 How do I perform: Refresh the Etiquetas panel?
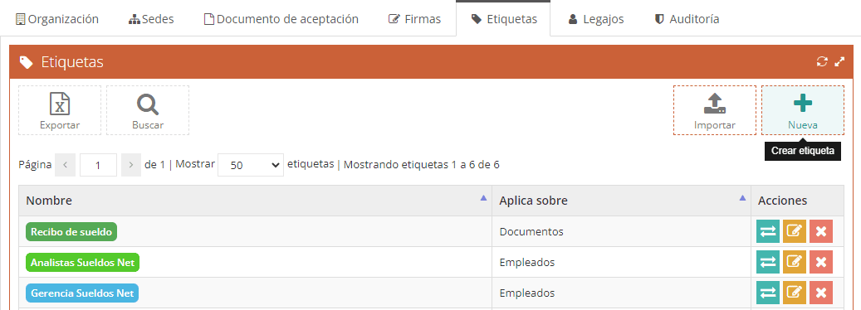(821, 62)
